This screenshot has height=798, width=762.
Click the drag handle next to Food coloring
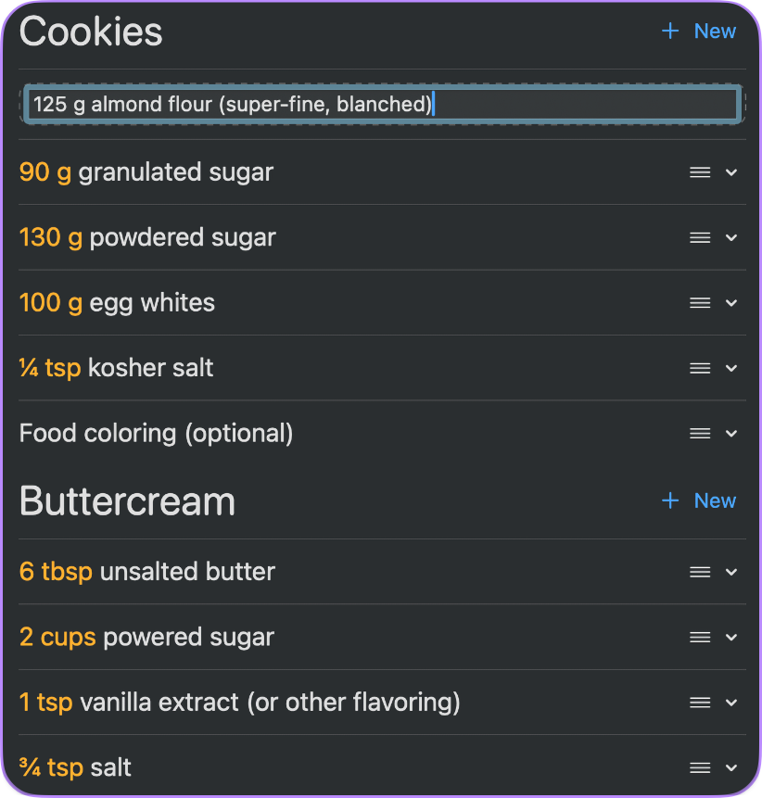(699, 433)
